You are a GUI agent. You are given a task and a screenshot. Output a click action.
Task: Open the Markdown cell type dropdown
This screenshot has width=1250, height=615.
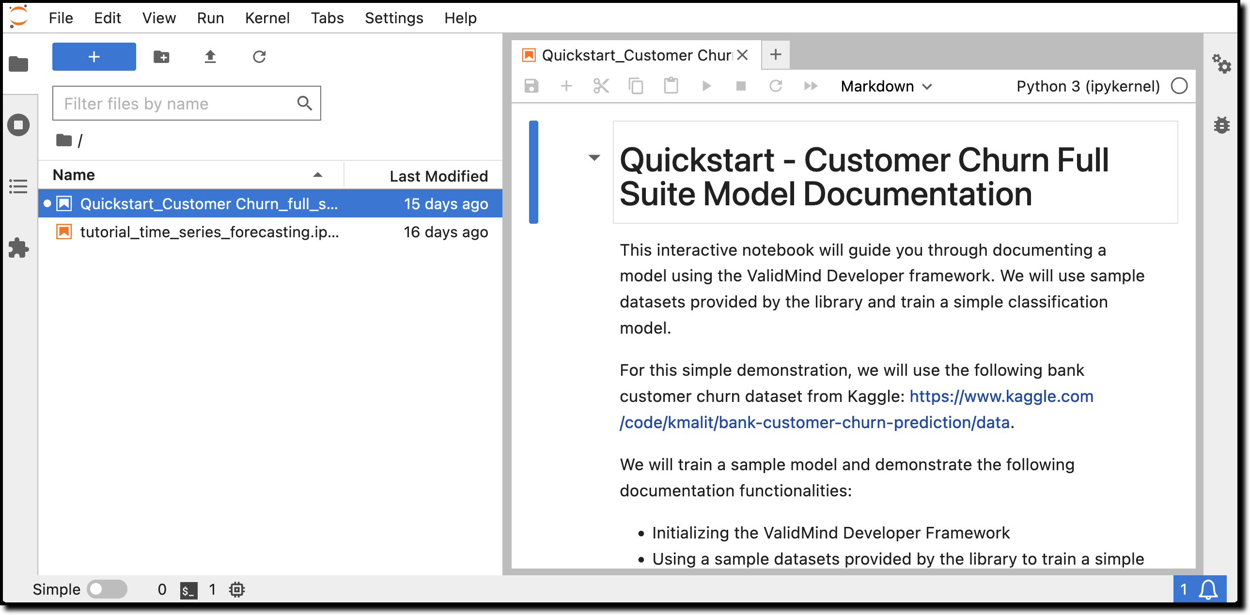(887, 87)
